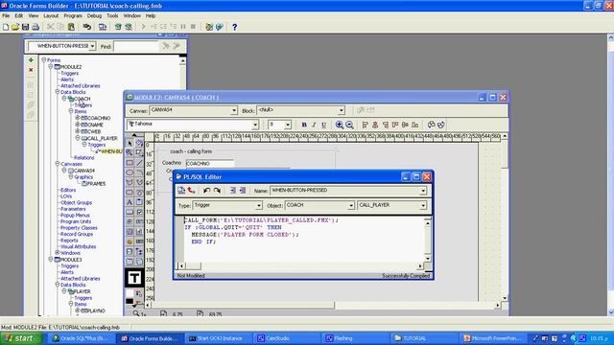
Task: Select the Rectangle tool in tool palette
Action: tap(130, 162)
